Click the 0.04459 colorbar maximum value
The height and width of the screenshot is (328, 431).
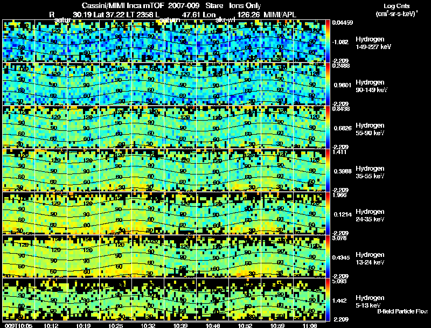pyautogui.click(x=343, y=23)
